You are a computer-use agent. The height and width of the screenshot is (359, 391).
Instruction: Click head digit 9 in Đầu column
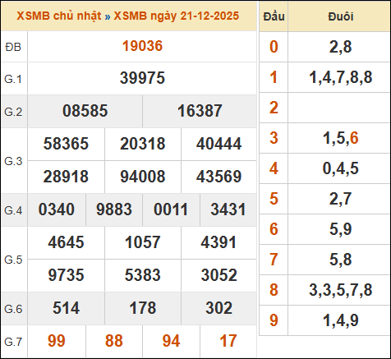coord(274,320)
